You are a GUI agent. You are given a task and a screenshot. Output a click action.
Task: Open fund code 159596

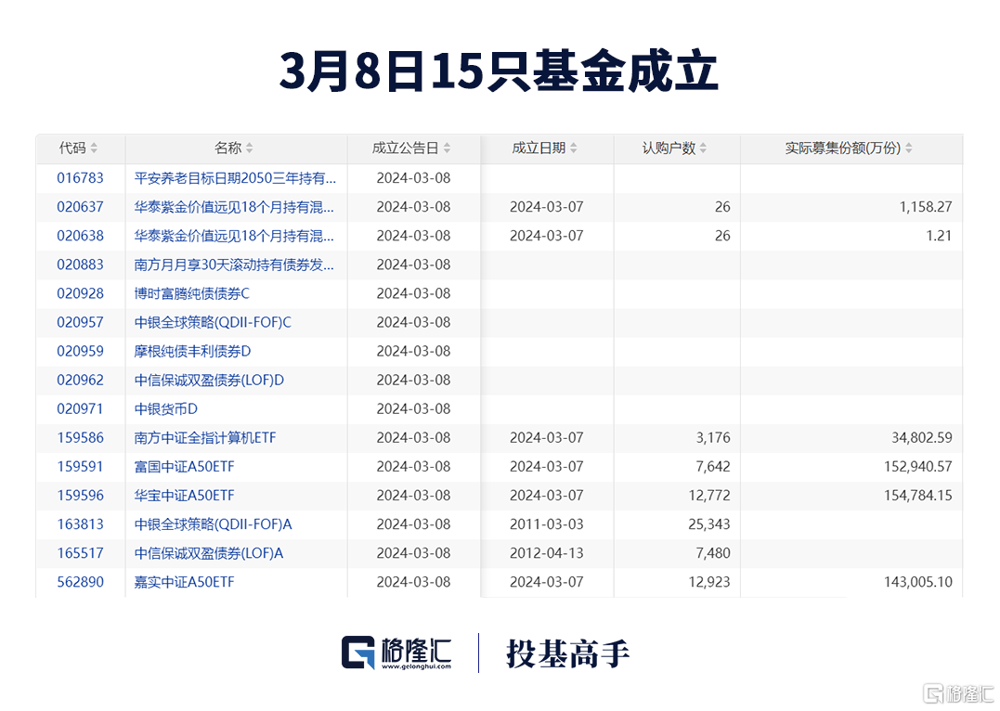[81, 496]
